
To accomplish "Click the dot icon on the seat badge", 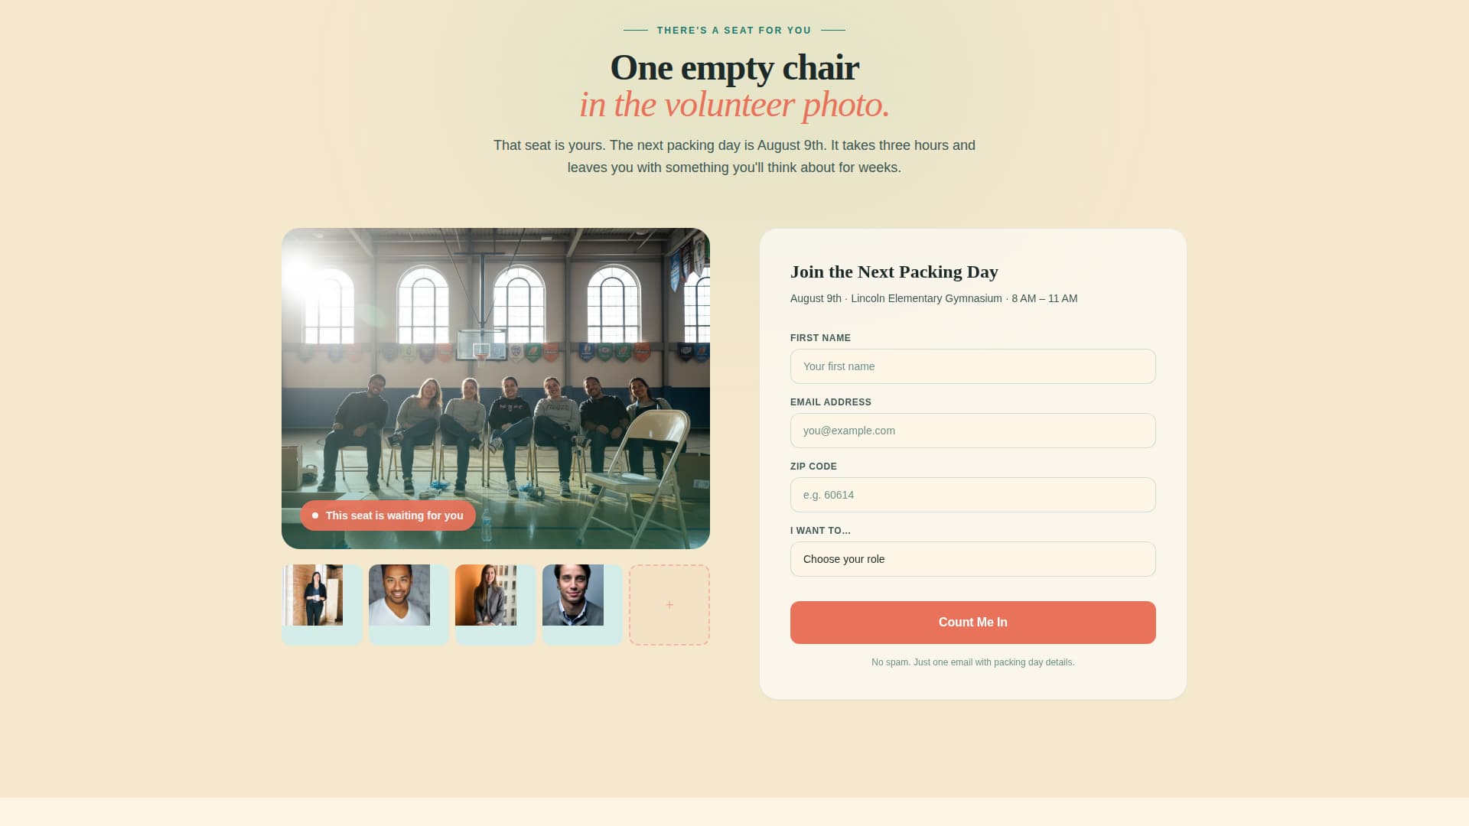I will [314, 515].
